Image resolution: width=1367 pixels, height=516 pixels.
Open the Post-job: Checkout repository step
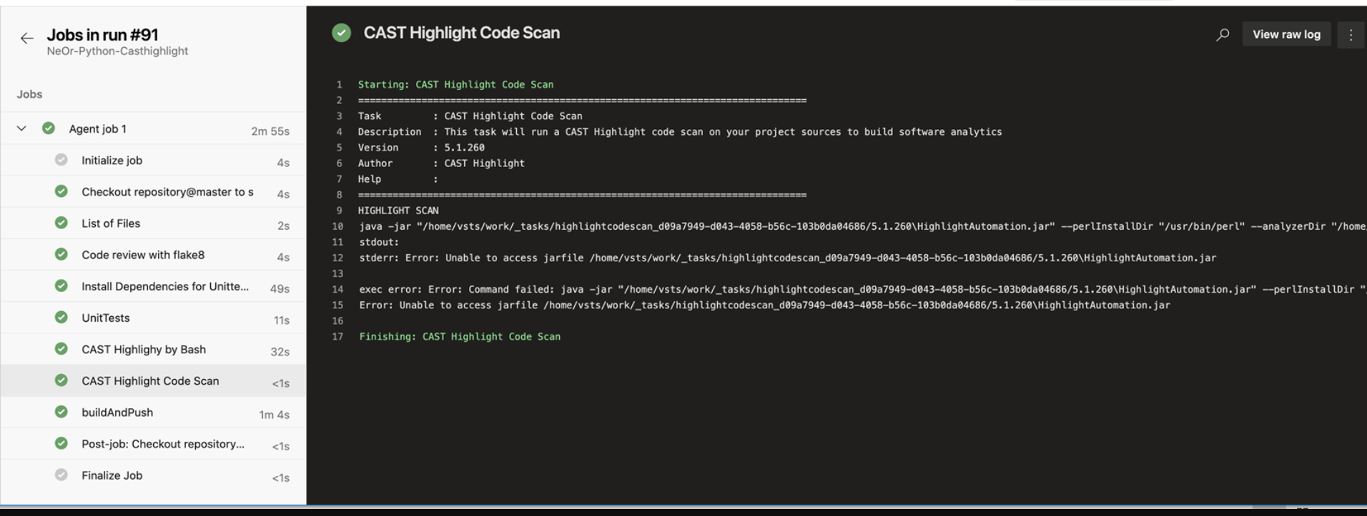click(x=154, y=443)
